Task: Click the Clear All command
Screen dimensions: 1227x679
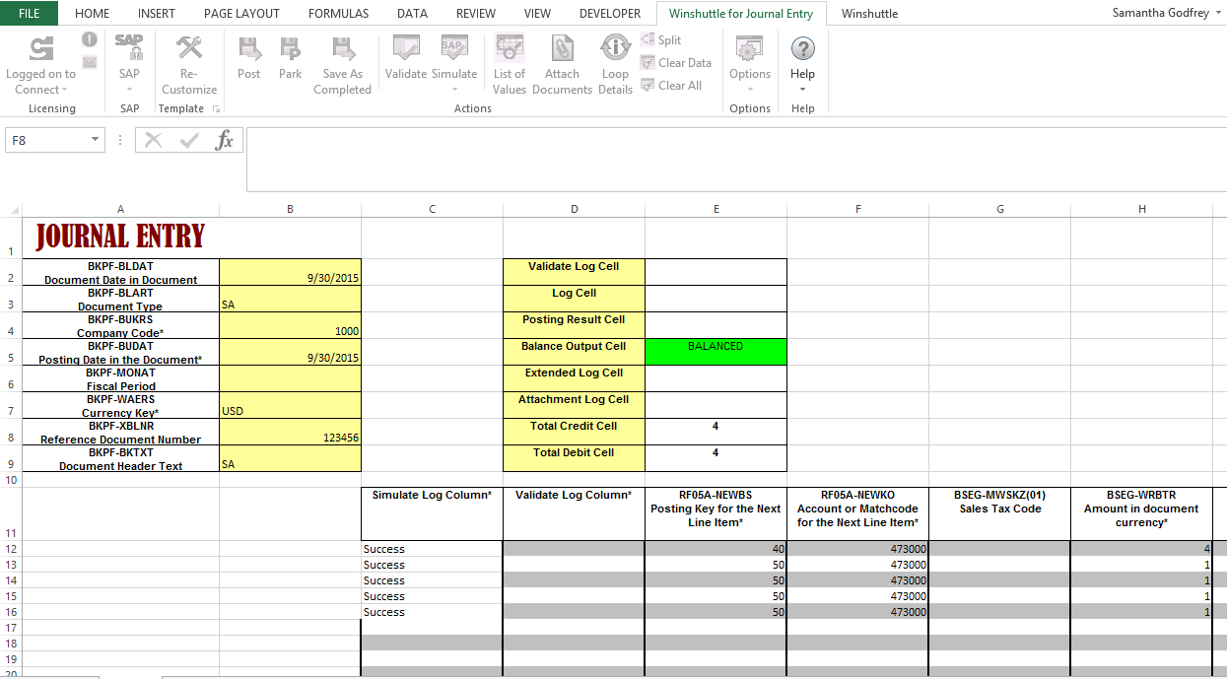Action: click(671, 86)
